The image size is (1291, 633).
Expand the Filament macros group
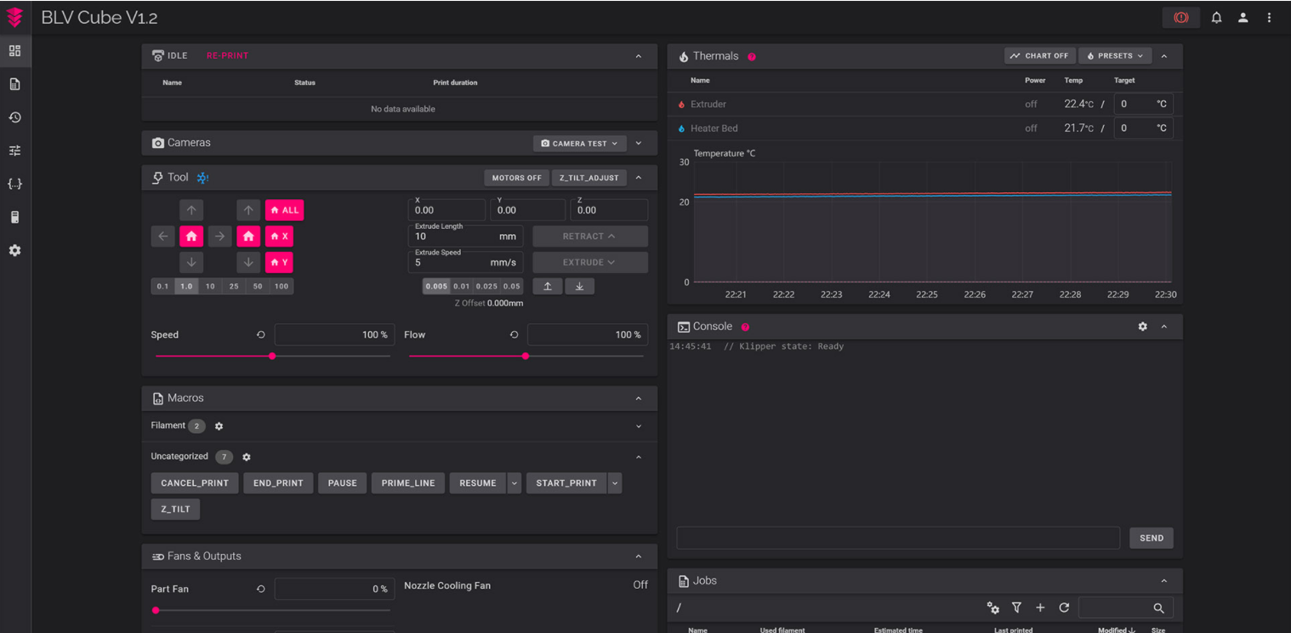click(639, 426)
